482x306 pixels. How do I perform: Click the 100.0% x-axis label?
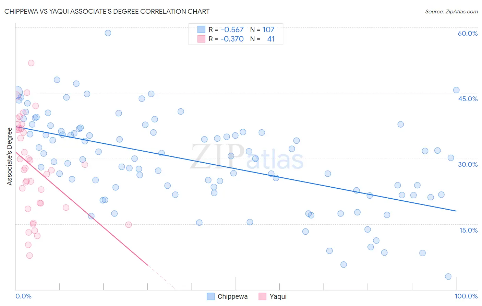pos(466,296)
